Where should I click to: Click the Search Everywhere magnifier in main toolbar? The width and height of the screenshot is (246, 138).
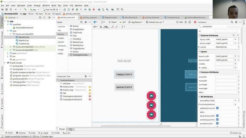click(x=122, y=10)
